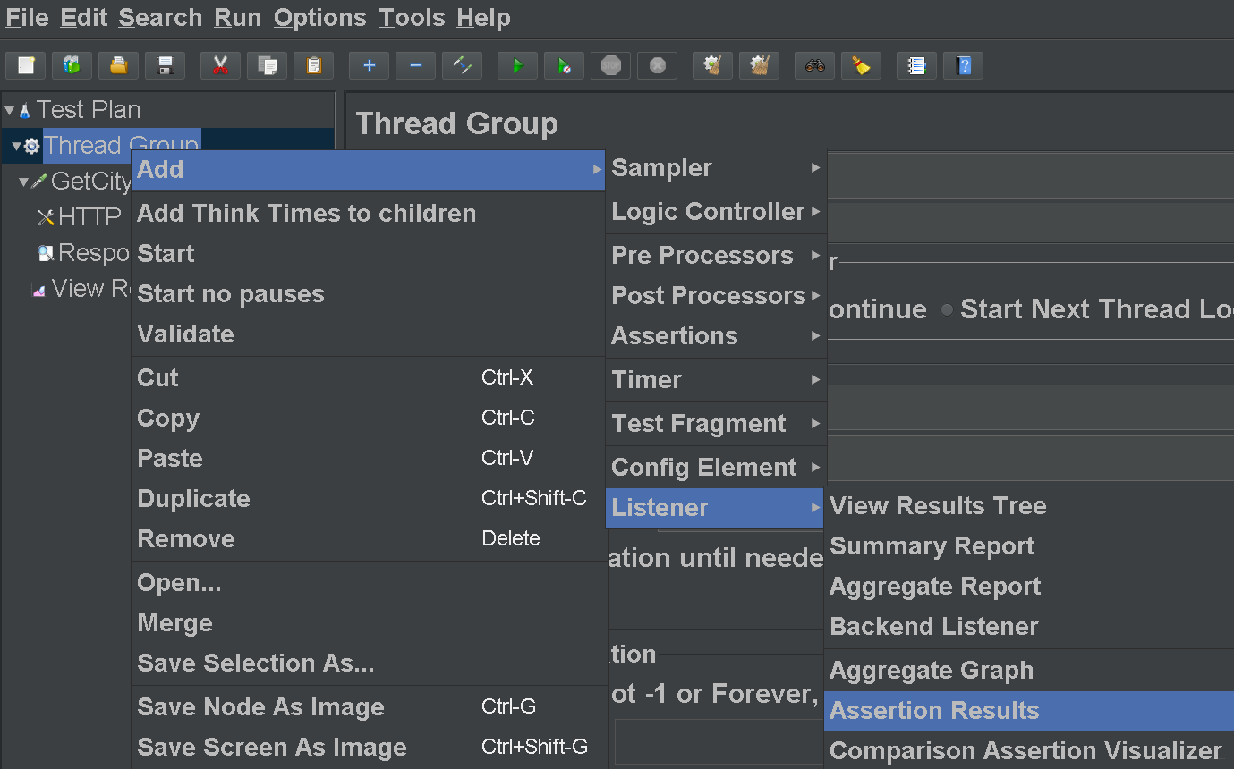Image resolution: width=1234 pixels, height=769 pixels.
Task: Click the Clear toolbar icon
Action: [712, 65]
